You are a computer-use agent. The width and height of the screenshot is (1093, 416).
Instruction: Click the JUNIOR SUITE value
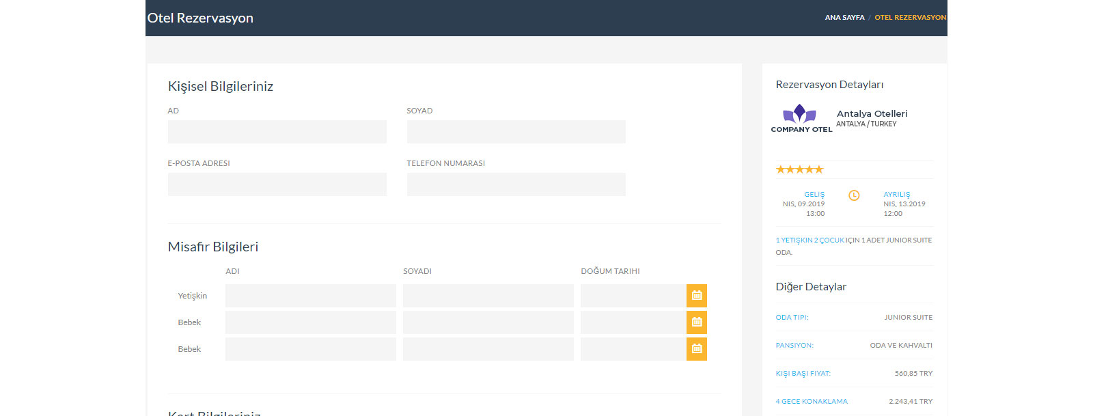(x=908, y=318)
